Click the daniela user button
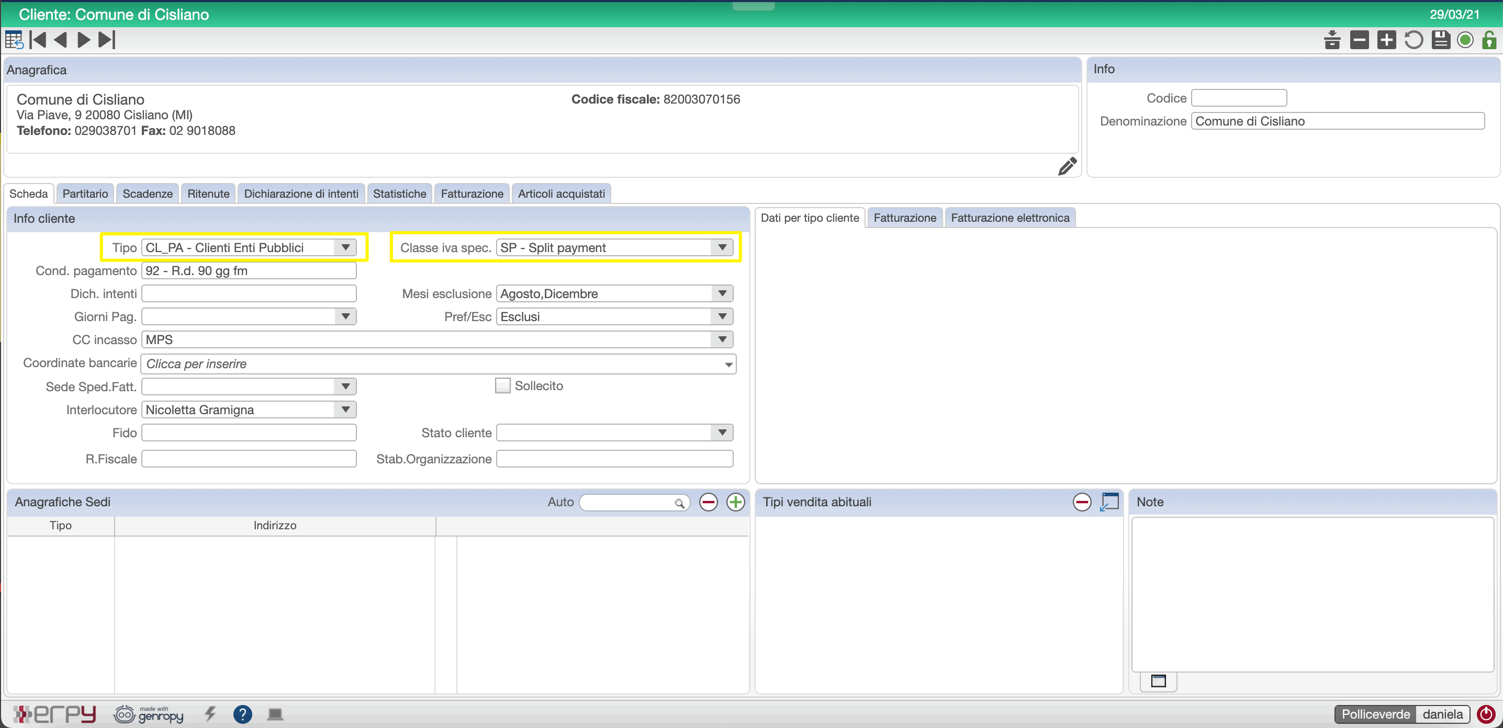 (x=1442, y=714)
